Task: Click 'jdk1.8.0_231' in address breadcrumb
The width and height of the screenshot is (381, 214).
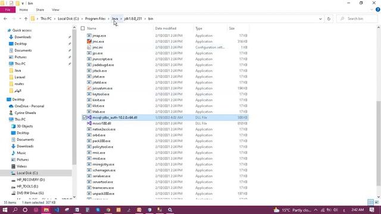Action: pos(133,18)
